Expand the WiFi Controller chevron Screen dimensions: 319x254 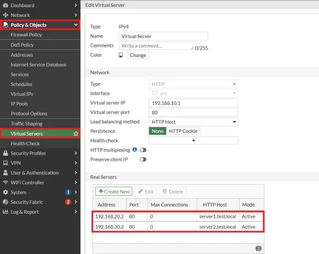pos(76,182)
